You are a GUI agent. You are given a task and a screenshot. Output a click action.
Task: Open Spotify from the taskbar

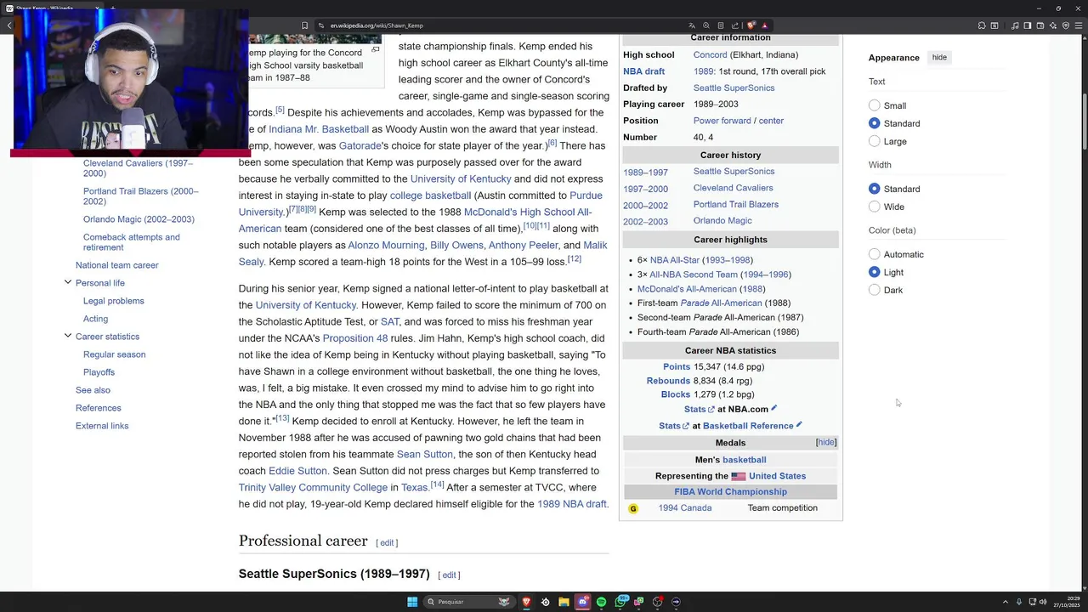point(601,602)
